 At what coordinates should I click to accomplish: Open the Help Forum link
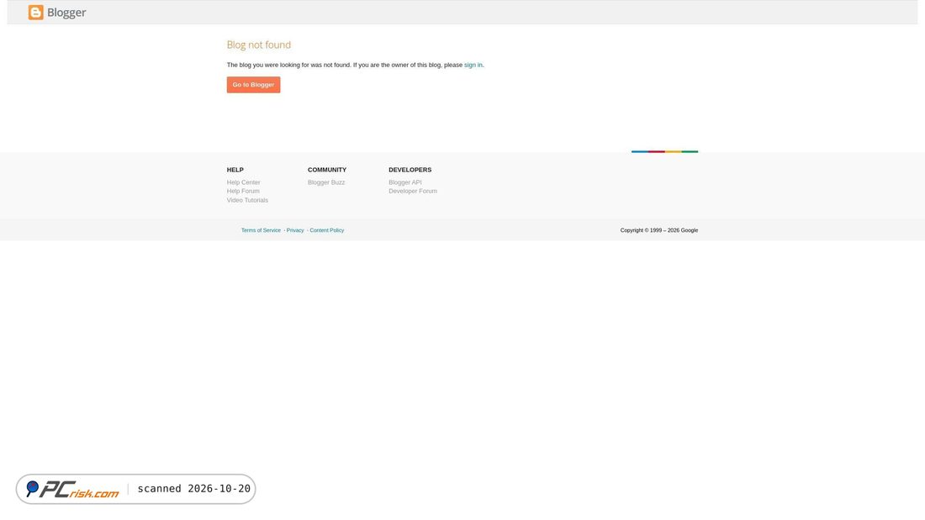(243, 191)
